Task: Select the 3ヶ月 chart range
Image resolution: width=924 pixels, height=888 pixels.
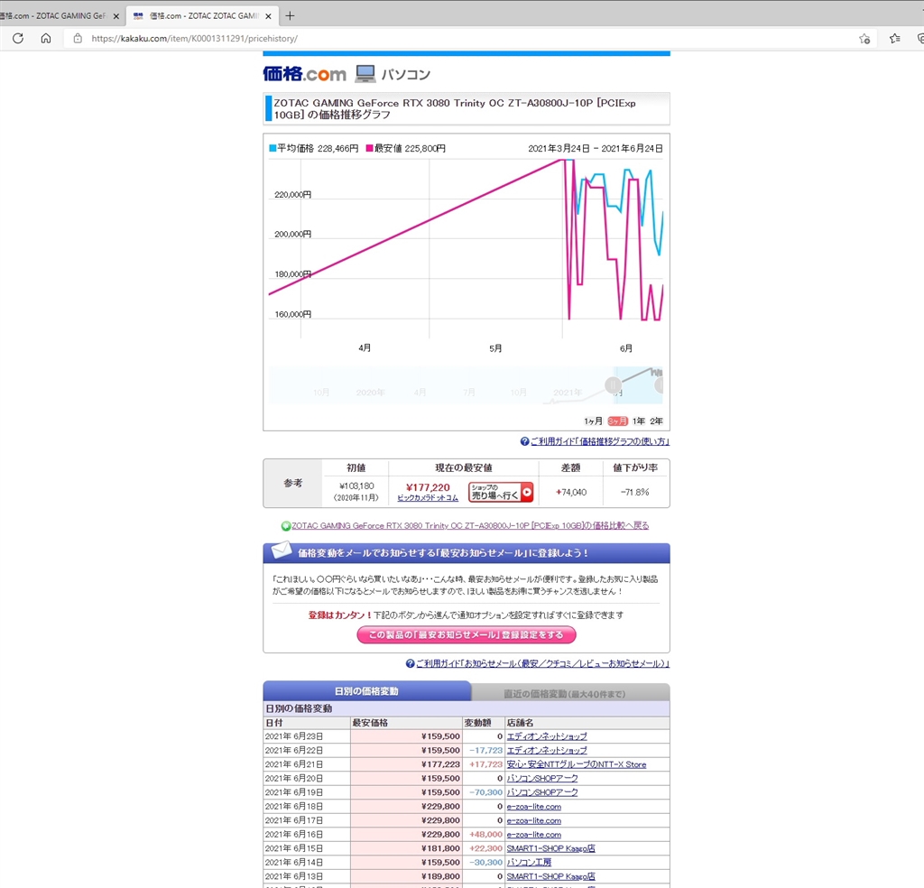Action: 617,421
